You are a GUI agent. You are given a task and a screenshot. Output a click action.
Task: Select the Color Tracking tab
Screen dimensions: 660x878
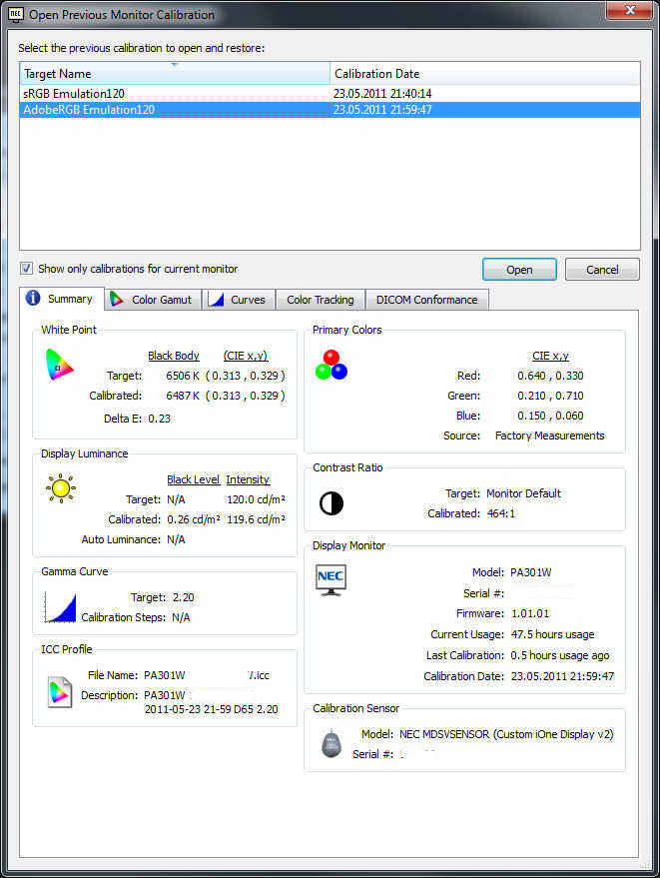point(320,300)
